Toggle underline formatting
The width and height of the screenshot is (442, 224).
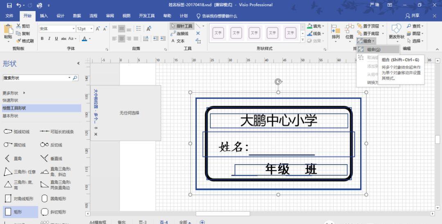tap(56, 38)
